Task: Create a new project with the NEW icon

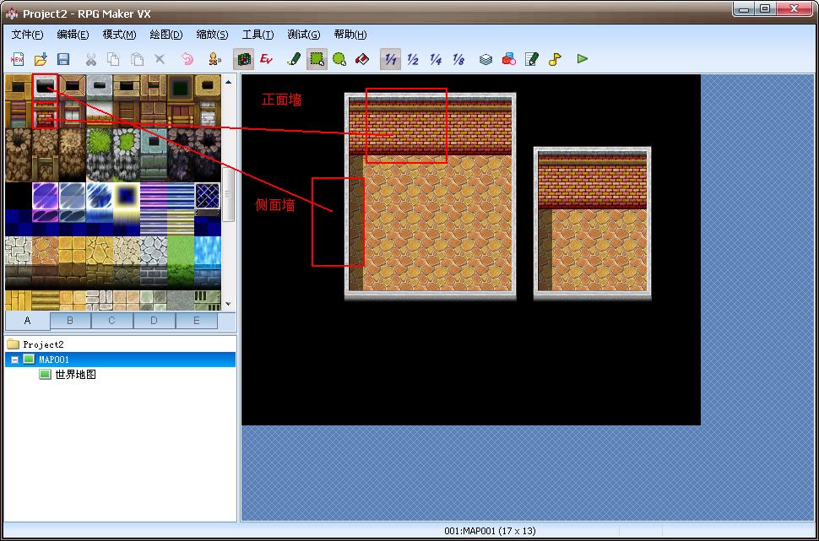Action: (x=17, y=59)
